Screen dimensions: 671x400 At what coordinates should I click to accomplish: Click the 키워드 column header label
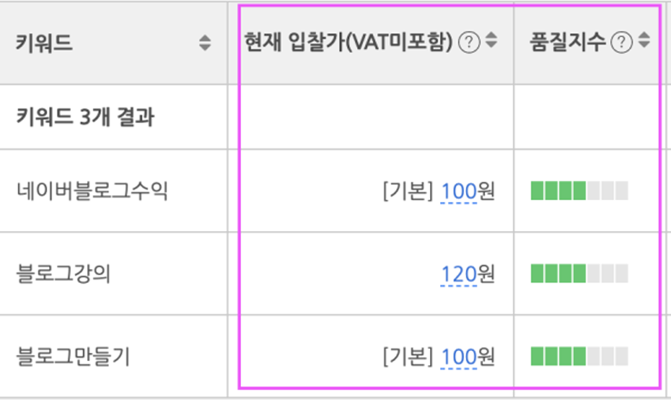pyautogui.click(x=44, y=43)
